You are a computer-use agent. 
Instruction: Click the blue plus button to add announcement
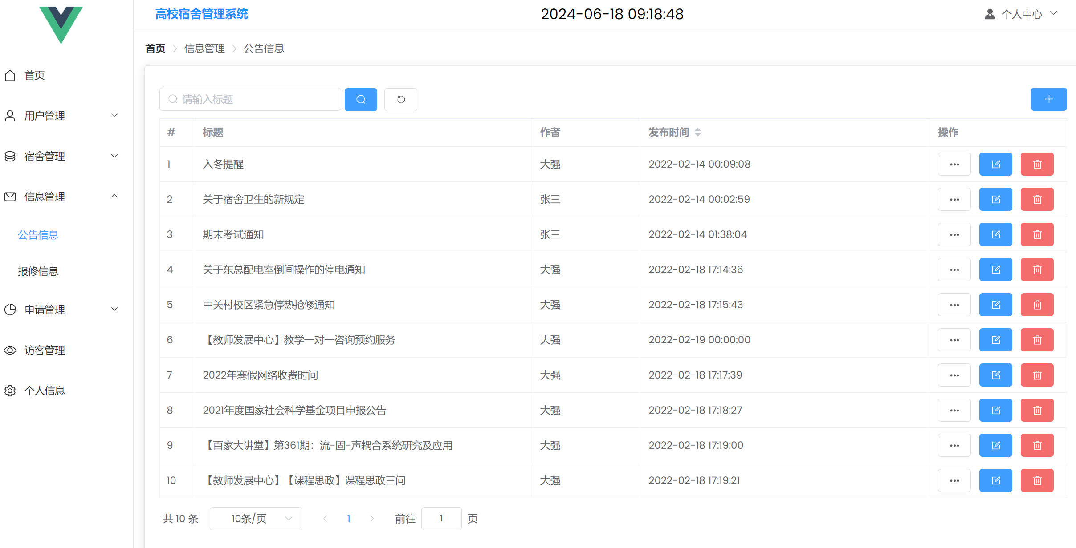[1048, 99]
